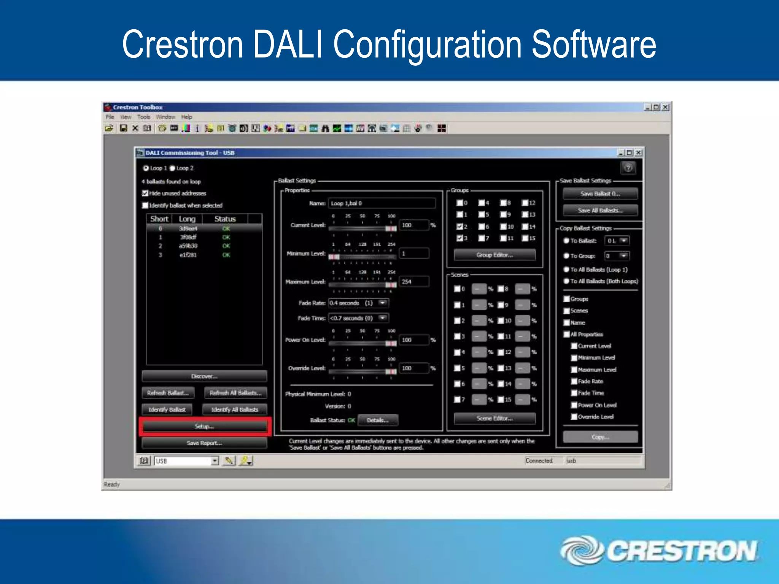Select ballast row 'a59b30'

(204, 246)
